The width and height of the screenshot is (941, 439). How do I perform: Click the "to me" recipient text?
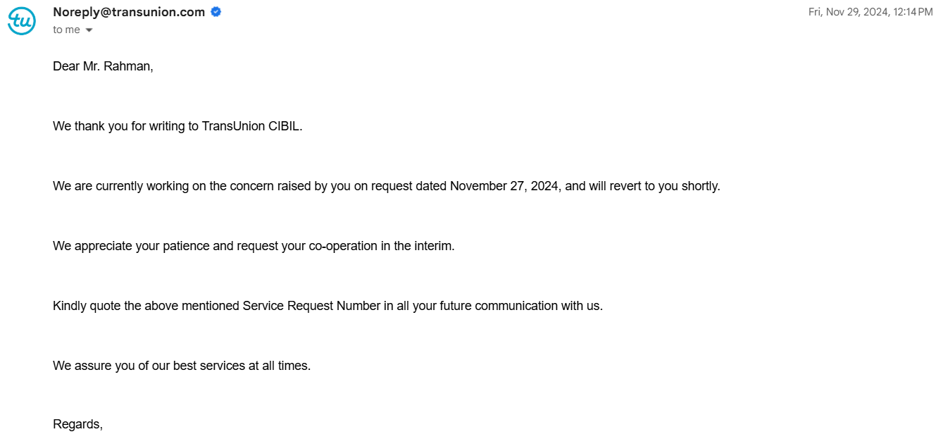tap(66, 30)
